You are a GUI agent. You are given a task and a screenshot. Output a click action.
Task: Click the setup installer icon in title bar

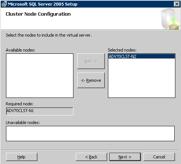click(x=4, y=4)
